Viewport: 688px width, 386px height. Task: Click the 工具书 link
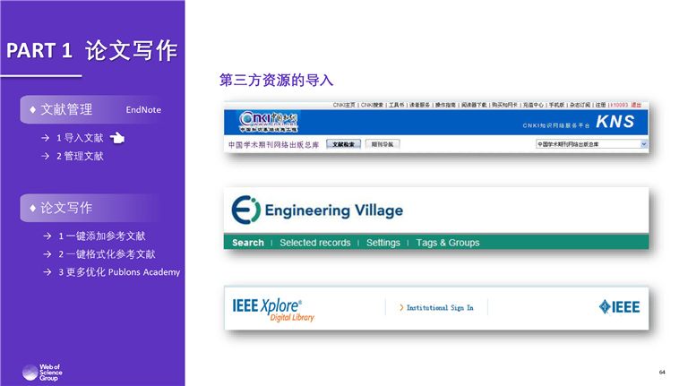[x=397, y=105]
